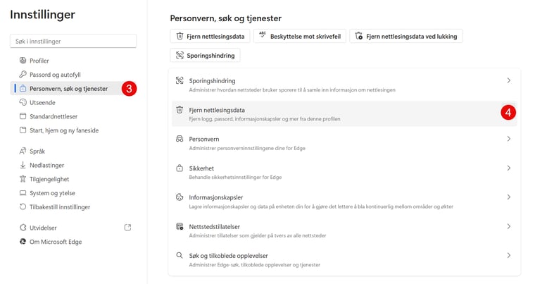535x284 pixels.
Task: Click the Beskyttelse mot skrivefeil button
Action: click(x=300, y=36)
